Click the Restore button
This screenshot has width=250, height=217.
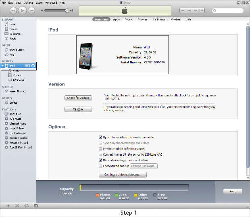[78, 109]
